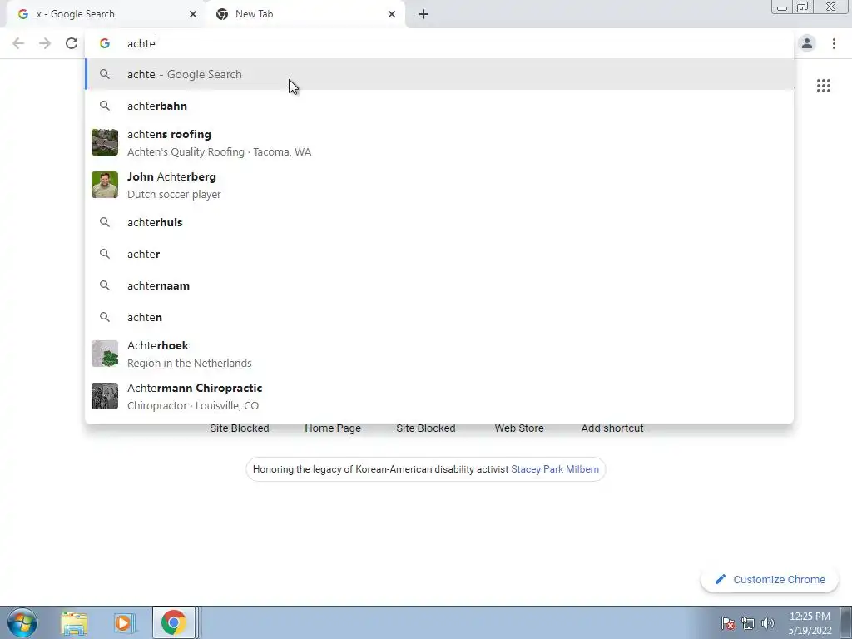Click search icon beside 'achten' suggestion
The image size is (852, 639).
coord(104,317)
